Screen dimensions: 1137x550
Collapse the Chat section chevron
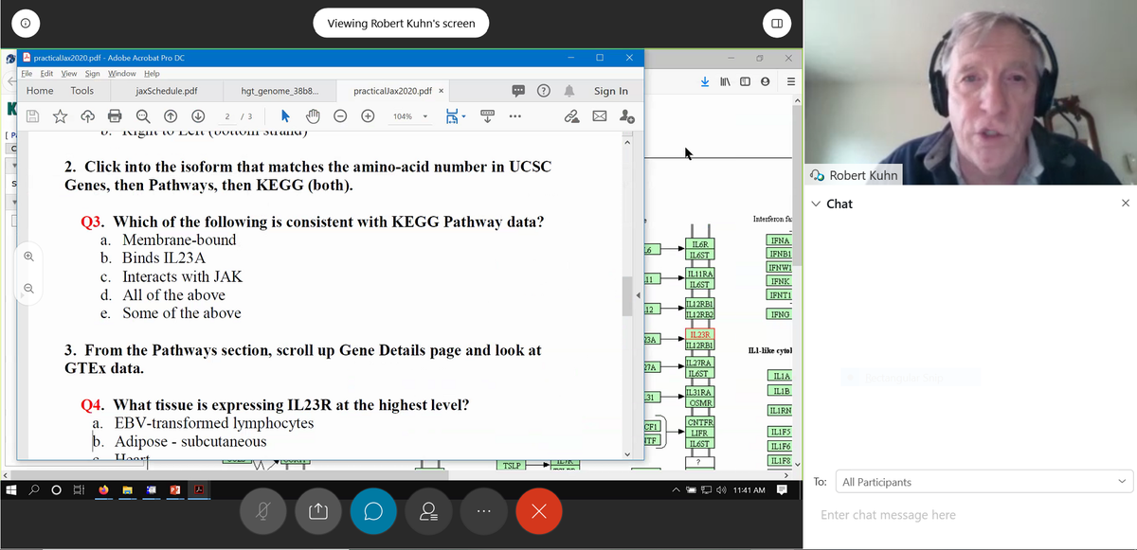click(818, 204)
